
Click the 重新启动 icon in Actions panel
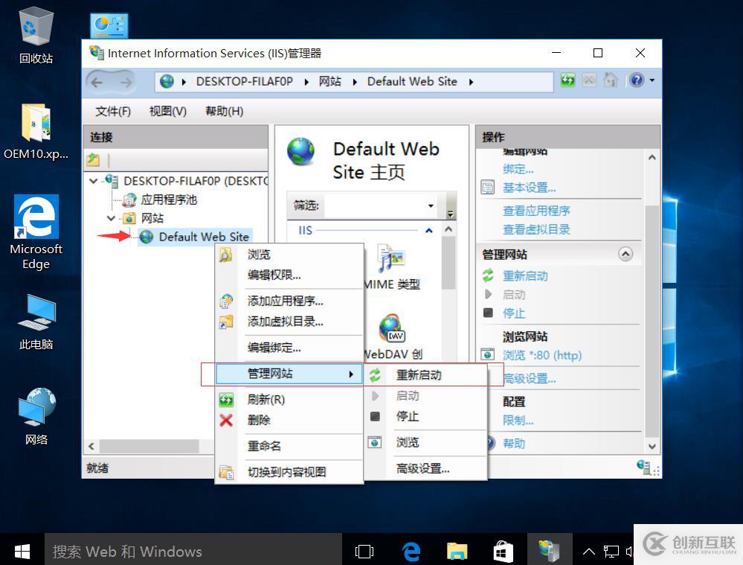click(x=488, y=275)
